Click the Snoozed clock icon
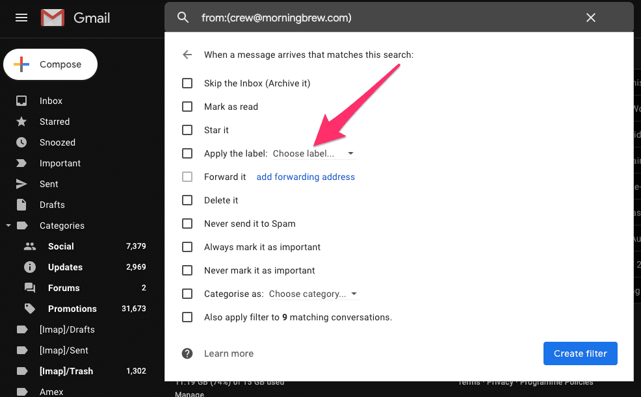The width and height of the screenshot is (641, 397). 21,142
